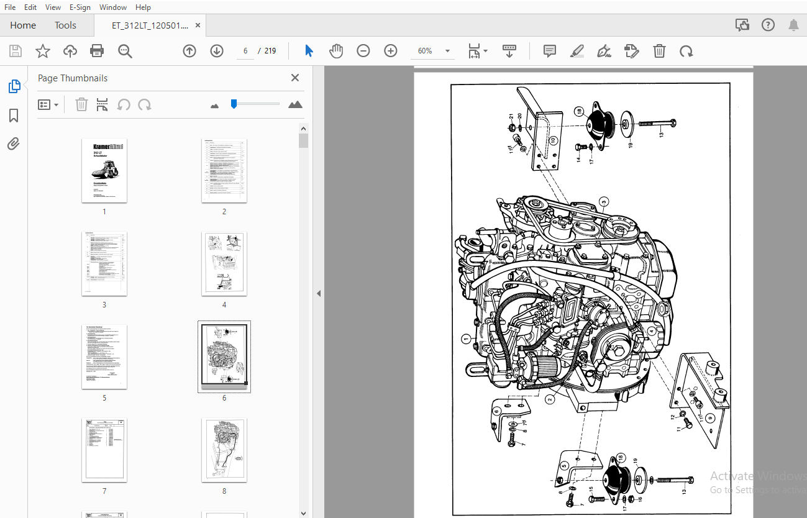
Task: Zoom out with the minus circle
Action: 363,51
